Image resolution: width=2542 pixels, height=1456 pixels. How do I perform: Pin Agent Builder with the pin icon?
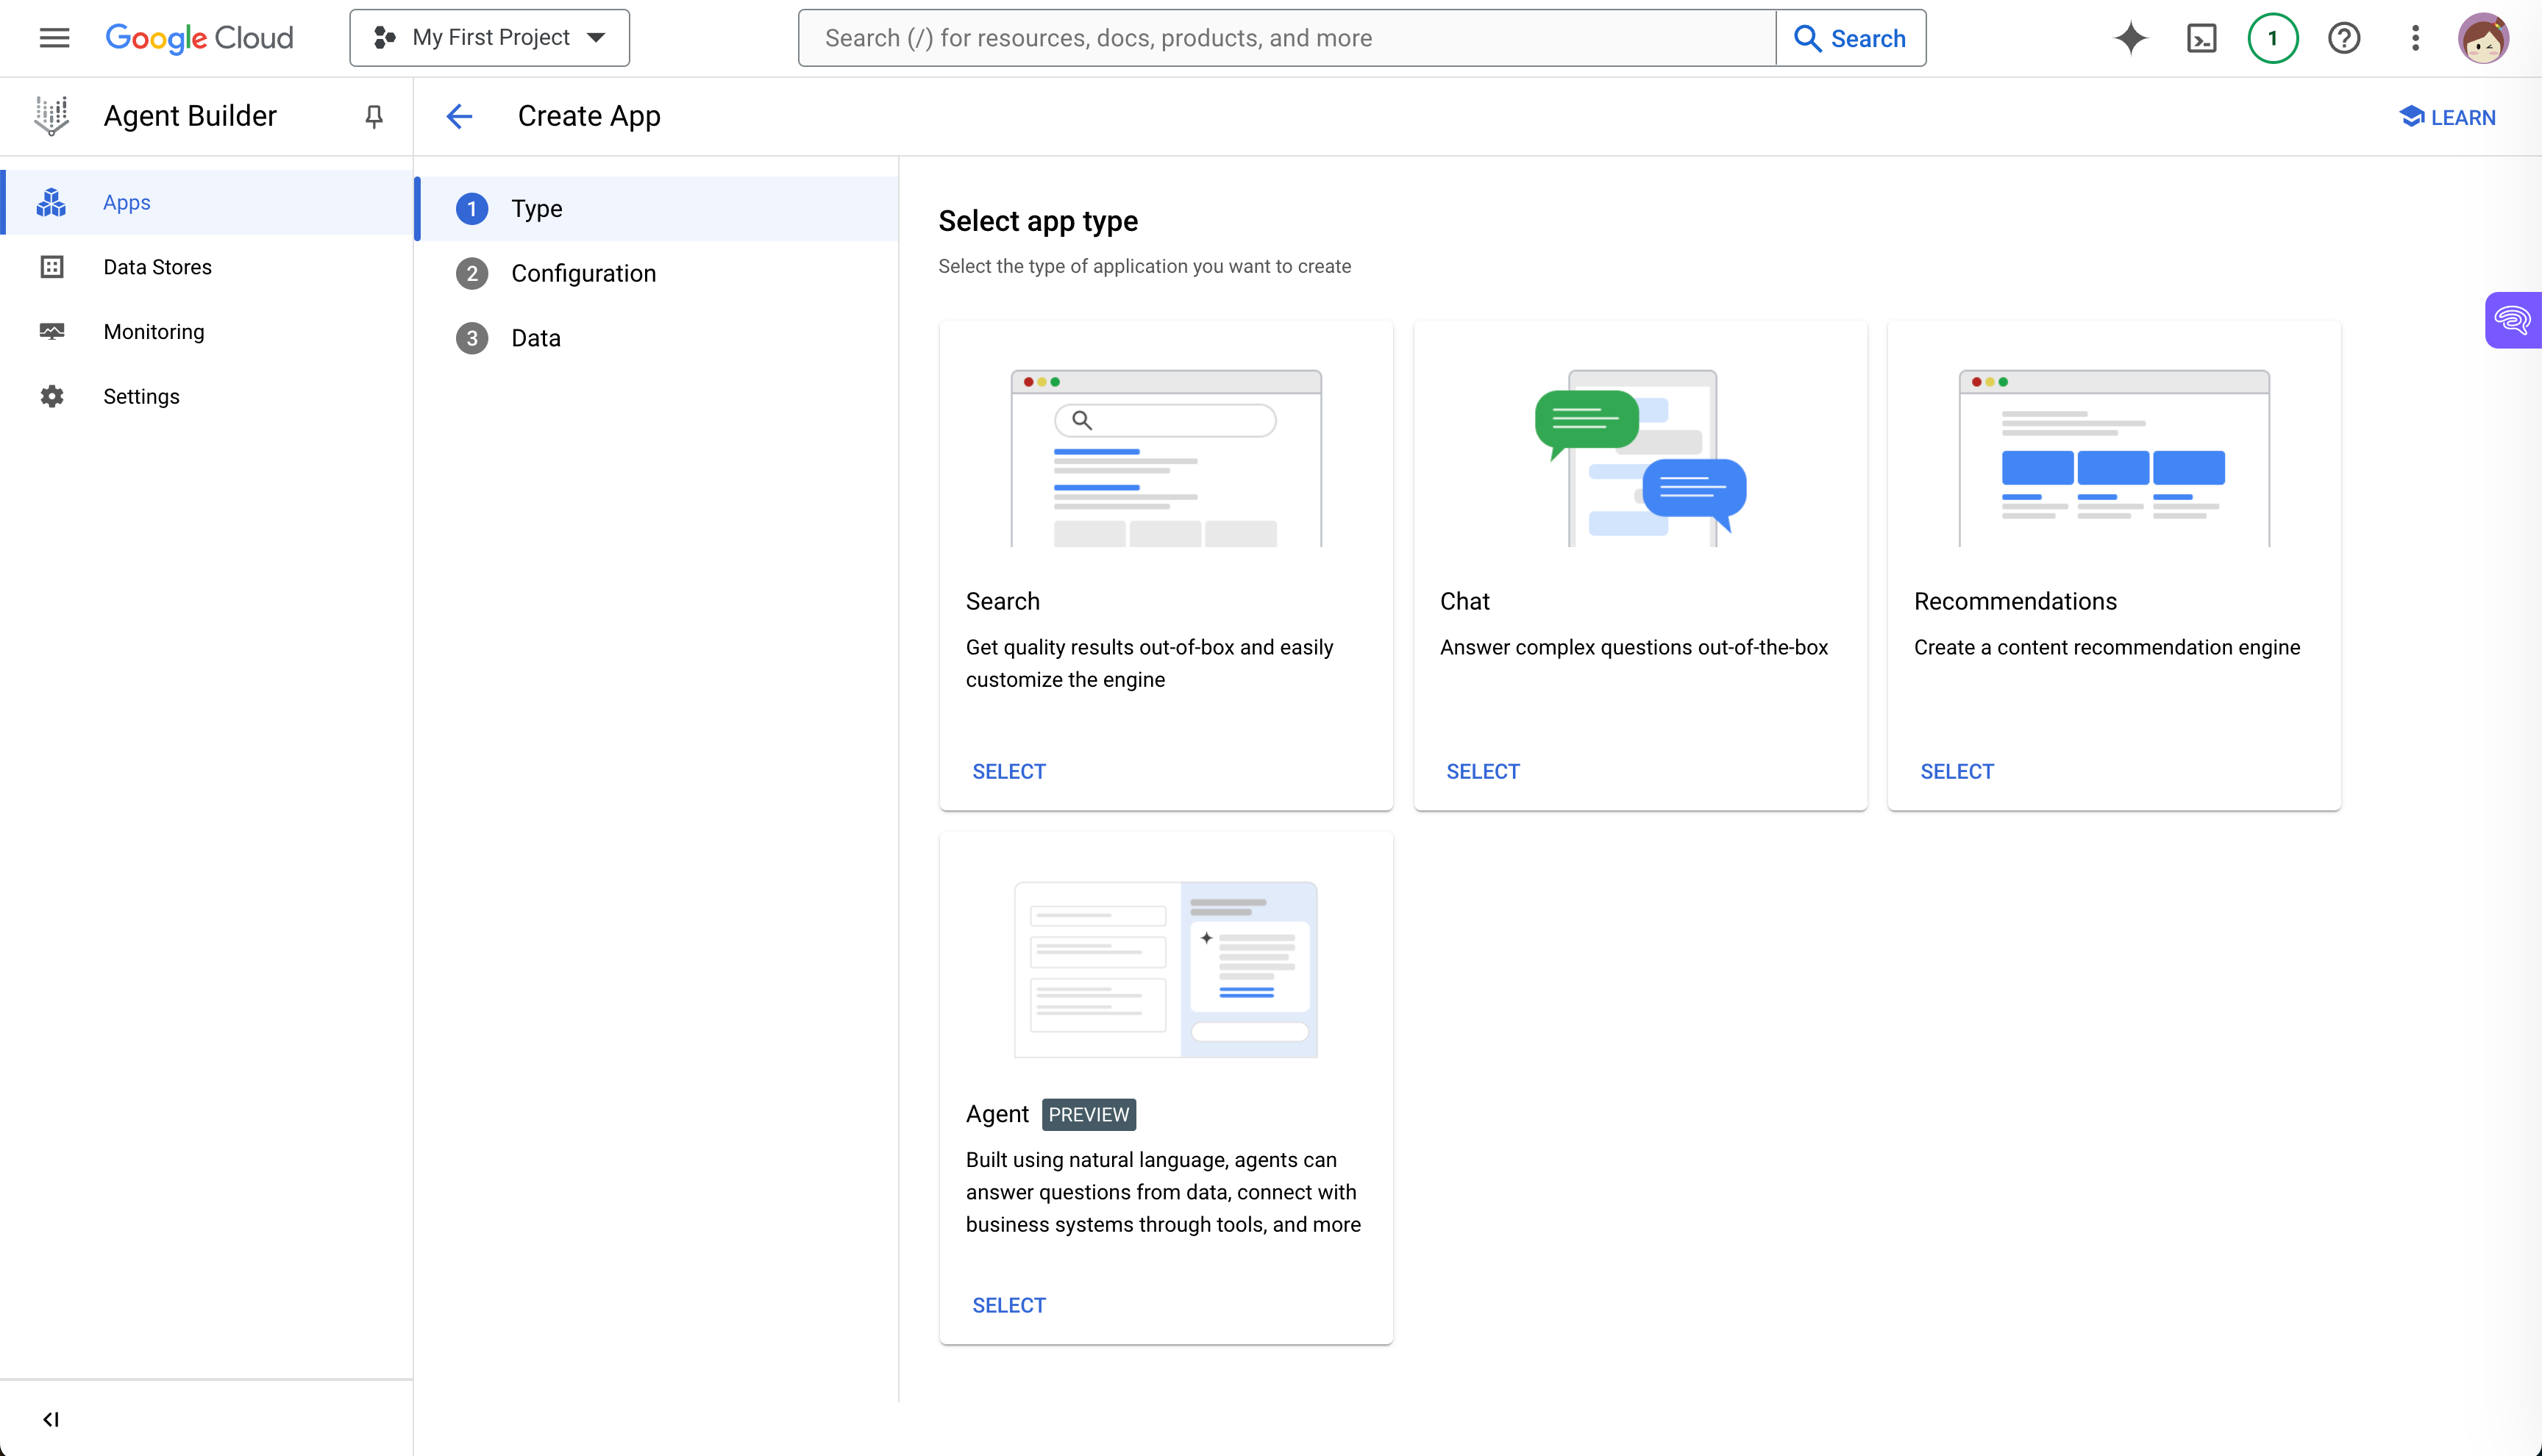374,117
